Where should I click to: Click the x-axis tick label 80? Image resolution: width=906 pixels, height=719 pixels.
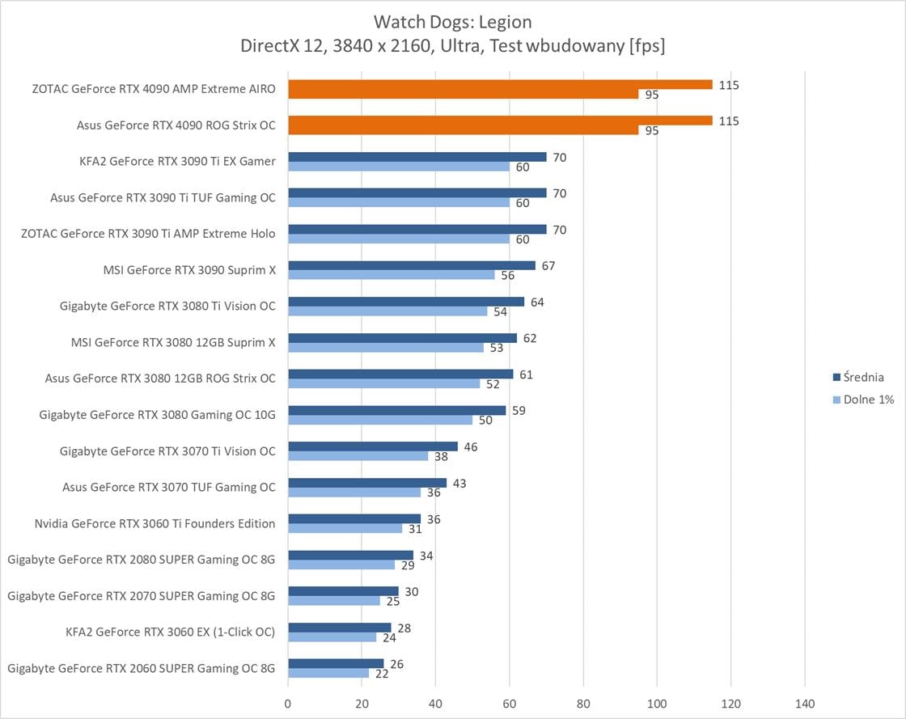[x=583, y=704]
